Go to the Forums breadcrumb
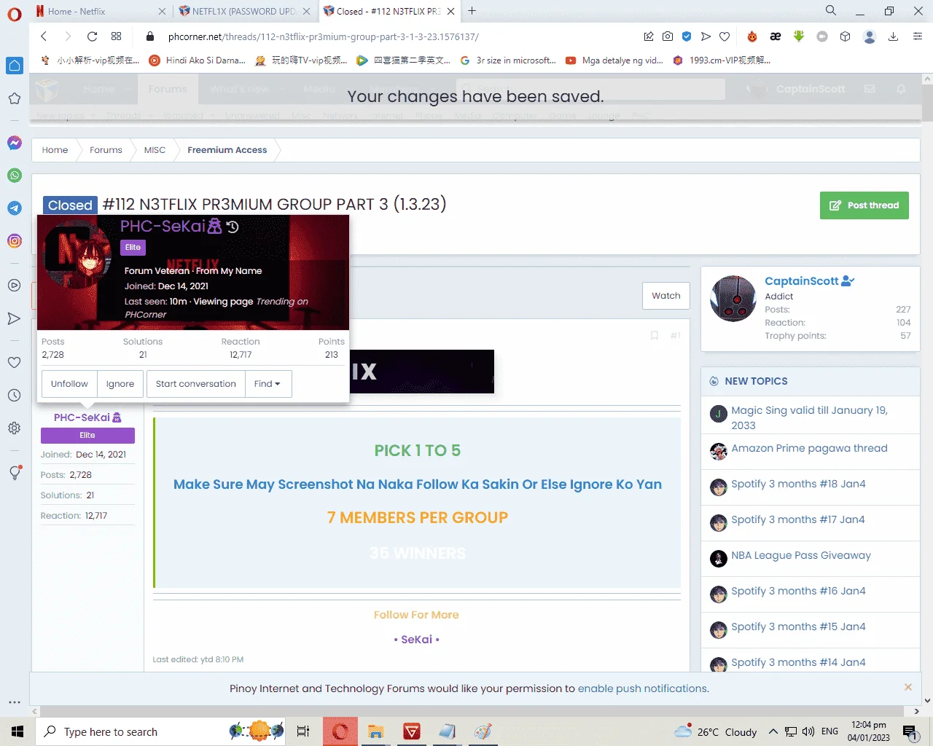The height and width of the screenshot is (746, 933). [x=106, y=150]
